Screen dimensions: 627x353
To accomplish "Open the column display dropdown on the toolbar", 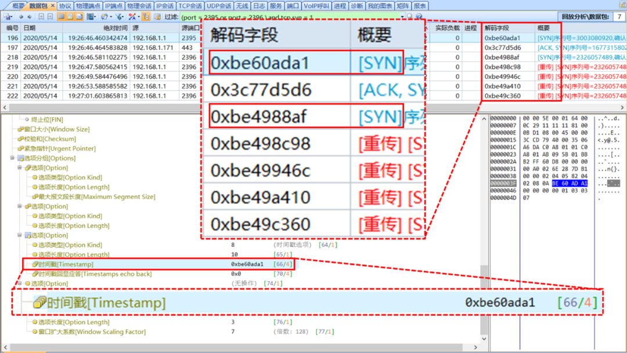I will 95,16.
